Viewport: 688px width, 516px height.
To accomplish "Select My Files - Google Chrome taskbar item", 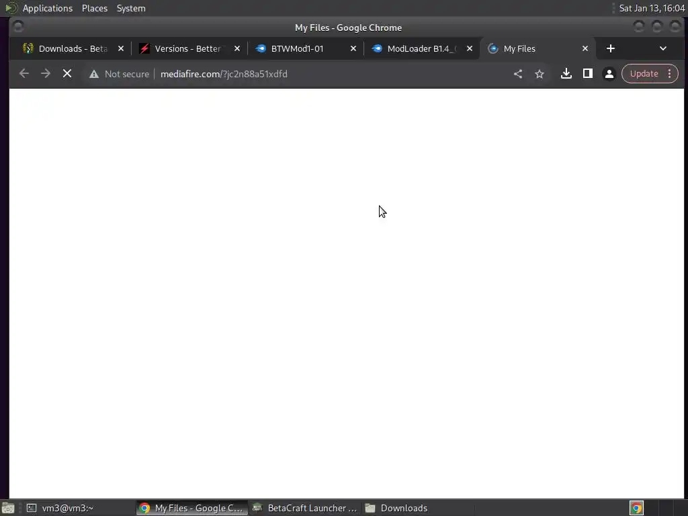I will point(191,508).
